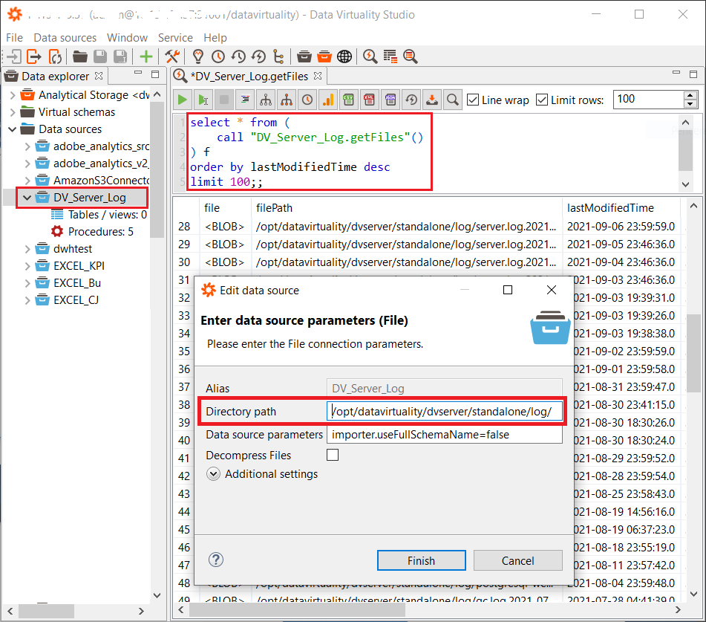Select the DV_Server_Log.getFiles editor tab
This screenshot has height=622, width=706.
(249, 77)
